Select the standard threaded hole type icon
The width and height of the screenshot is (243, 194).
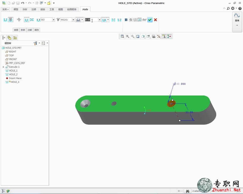click(x=11, y=20)
